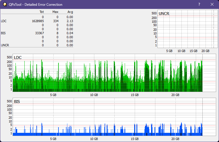The width and height of the screenshot is (219, 142).
Task: Select LDC max value 334
Action: pyautogui.click(x=56, y=21)
